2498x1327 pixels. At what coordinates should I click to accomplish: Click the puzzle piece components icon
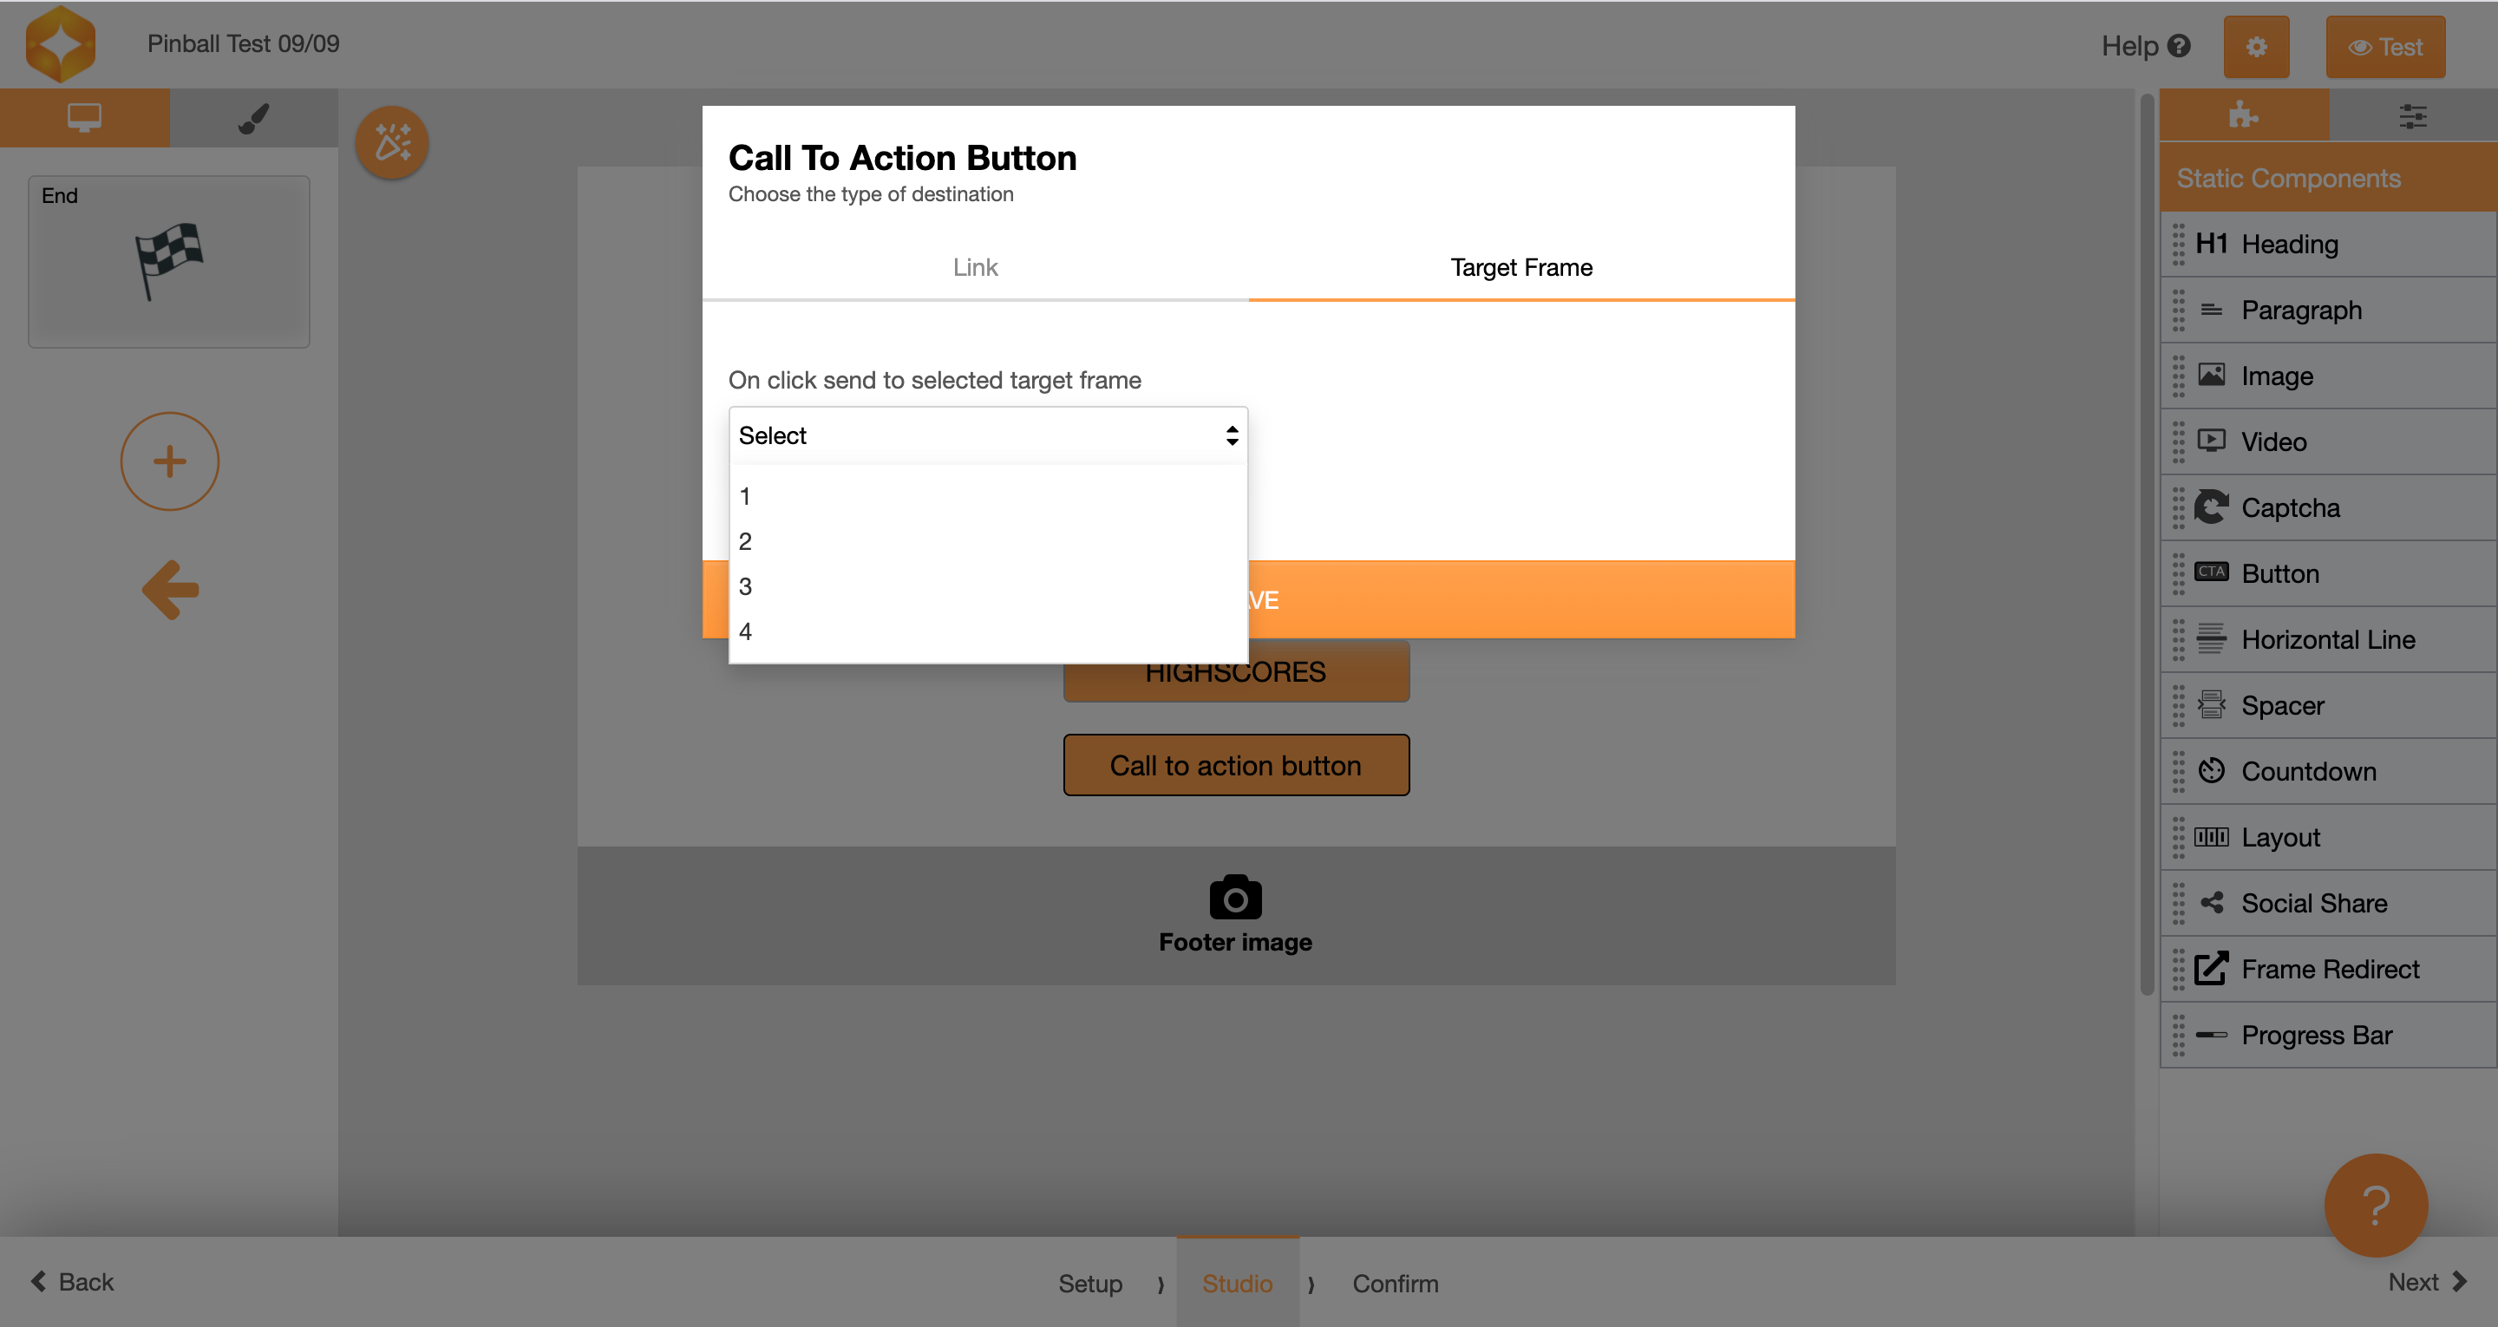(x=2243, y=116)
